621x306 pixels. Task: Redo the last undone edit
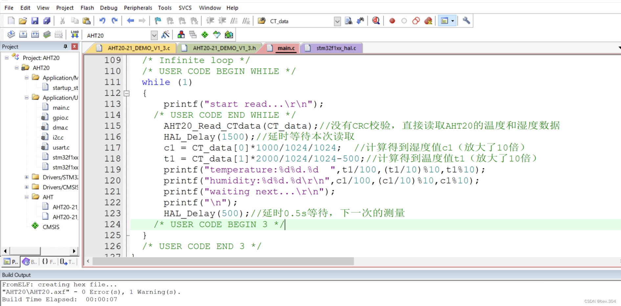[x=114, y=21]
